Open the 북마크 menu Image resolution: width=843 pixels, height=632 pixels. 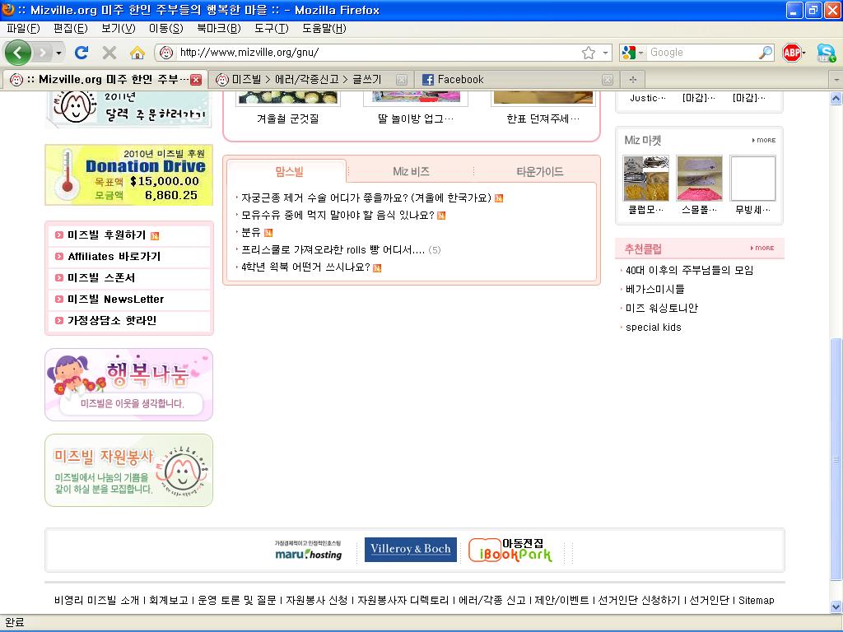[218, 28]
